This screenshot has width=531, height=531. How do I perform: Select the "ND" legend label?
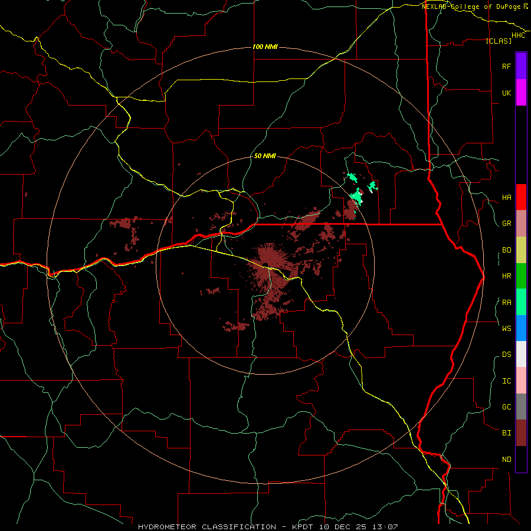tap(506, 460)
